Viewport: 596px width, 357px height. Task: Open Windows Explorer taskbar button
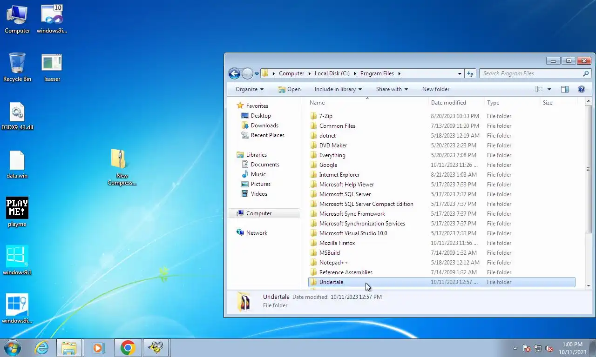(x=69, y=348)
